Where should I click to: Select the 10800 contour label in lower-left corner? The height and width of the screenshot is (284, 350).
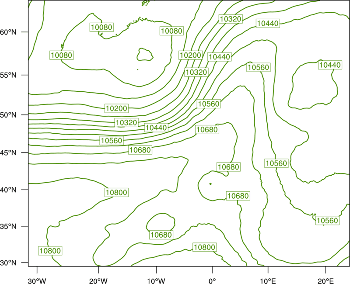point(50,251)
